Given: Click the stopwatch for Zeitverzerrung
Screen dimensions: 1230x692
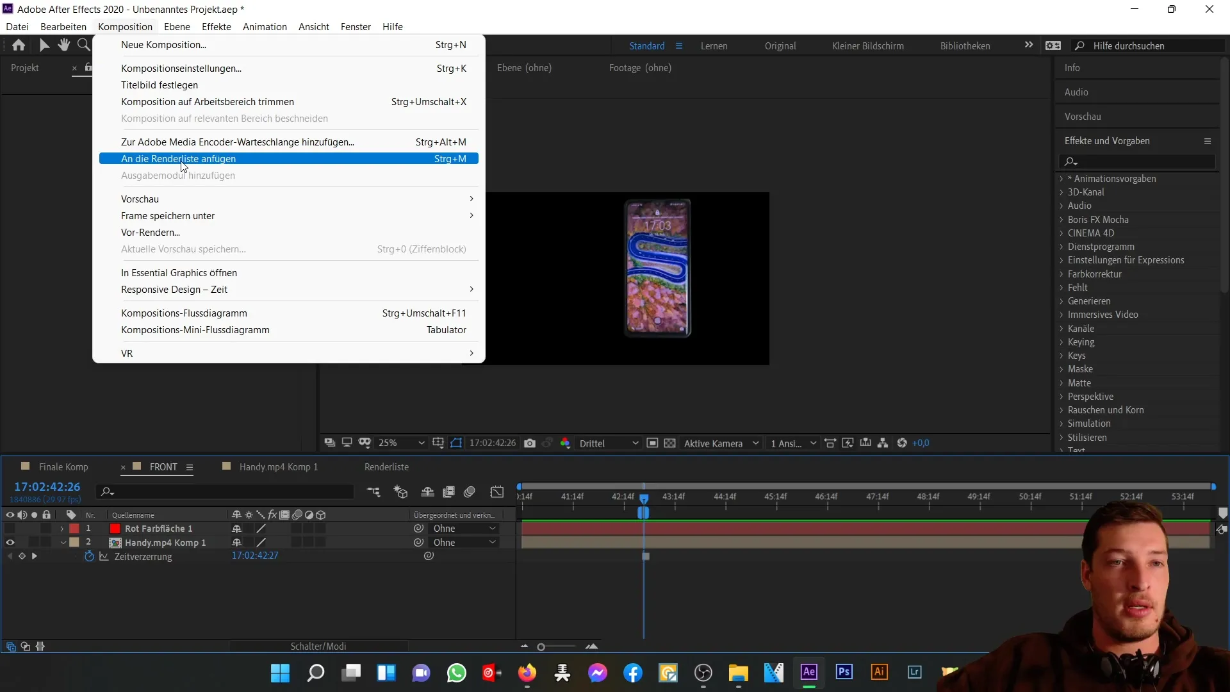Looking at the screenshot, I should point(89,556).
